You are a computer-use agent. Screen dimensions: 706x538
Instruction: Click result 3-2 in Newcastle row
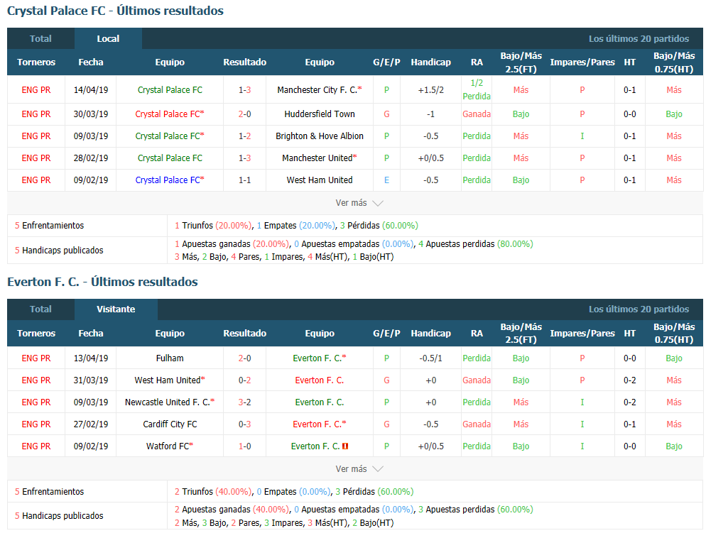click(x=244, y=402)
